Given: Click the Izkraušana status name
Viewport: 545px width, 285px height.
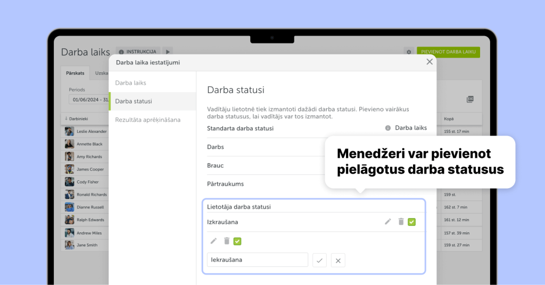Looking at the screenshot, I should tap(222, 222).
